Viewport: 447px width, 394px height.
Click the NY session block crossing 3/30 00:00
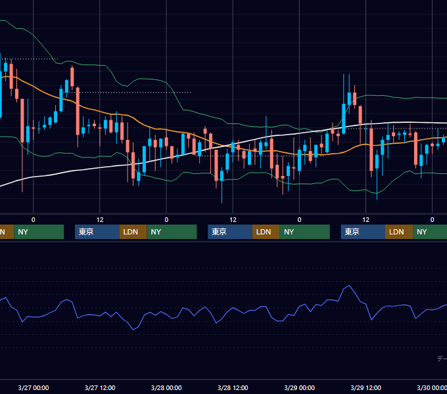[x=430, y=232]
